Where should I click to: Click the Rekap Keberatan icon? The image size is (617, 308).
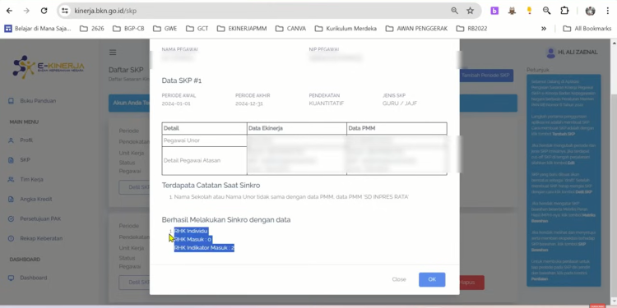(x=11, y=238)
